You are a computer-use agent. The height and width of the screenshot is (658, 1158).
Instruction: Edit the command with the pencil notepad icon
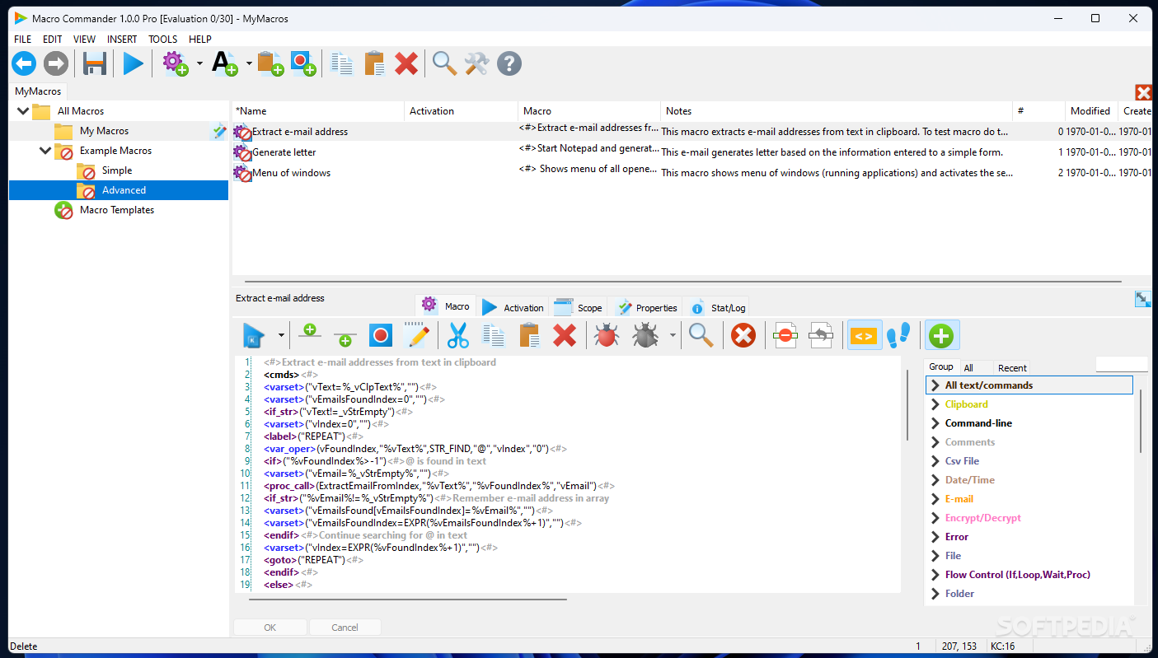point(416,335)
